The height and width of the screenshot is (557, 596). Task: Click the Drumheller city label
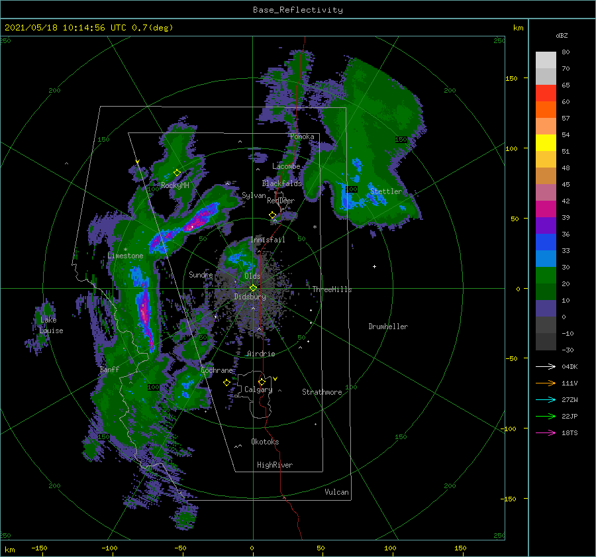(x=388, y=327)
